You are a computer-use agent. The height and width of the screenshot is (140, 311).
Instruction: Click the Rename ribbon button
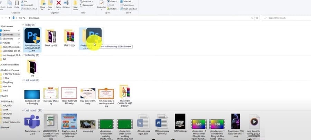66,4
